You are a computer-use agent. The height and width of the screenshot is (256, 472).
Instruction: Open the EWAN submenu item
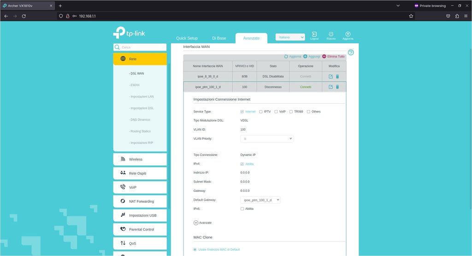[x=134, y=85]
